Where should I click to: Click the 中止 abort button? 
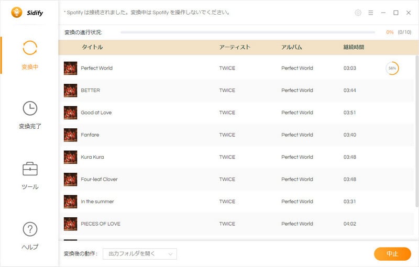tap(392, 253)
